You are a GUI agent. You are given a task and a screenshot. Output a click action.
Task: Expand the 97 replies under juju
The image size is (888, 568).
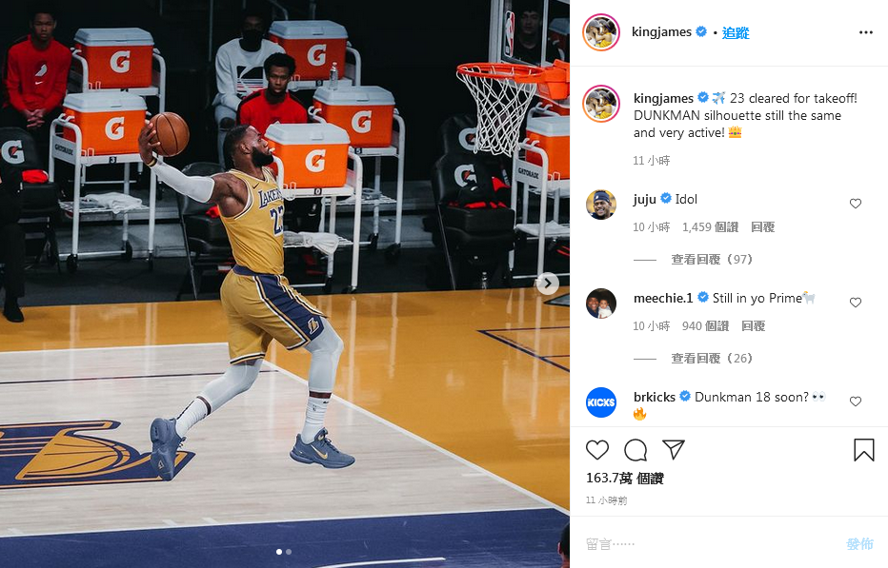tap(712, 259)
